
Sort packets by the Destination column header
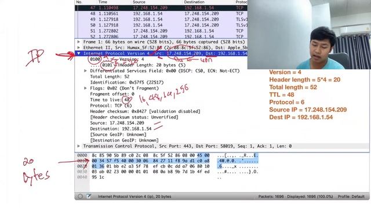pos(194,2)
